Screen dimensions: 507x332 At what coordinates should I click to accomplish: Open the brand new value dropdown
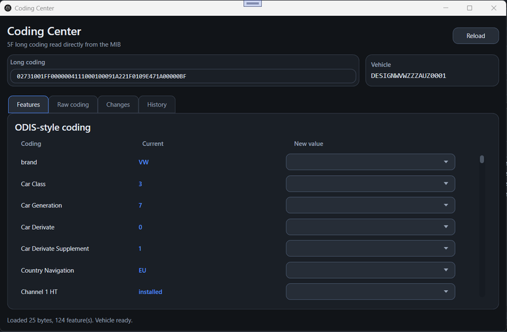coord(370,162)
